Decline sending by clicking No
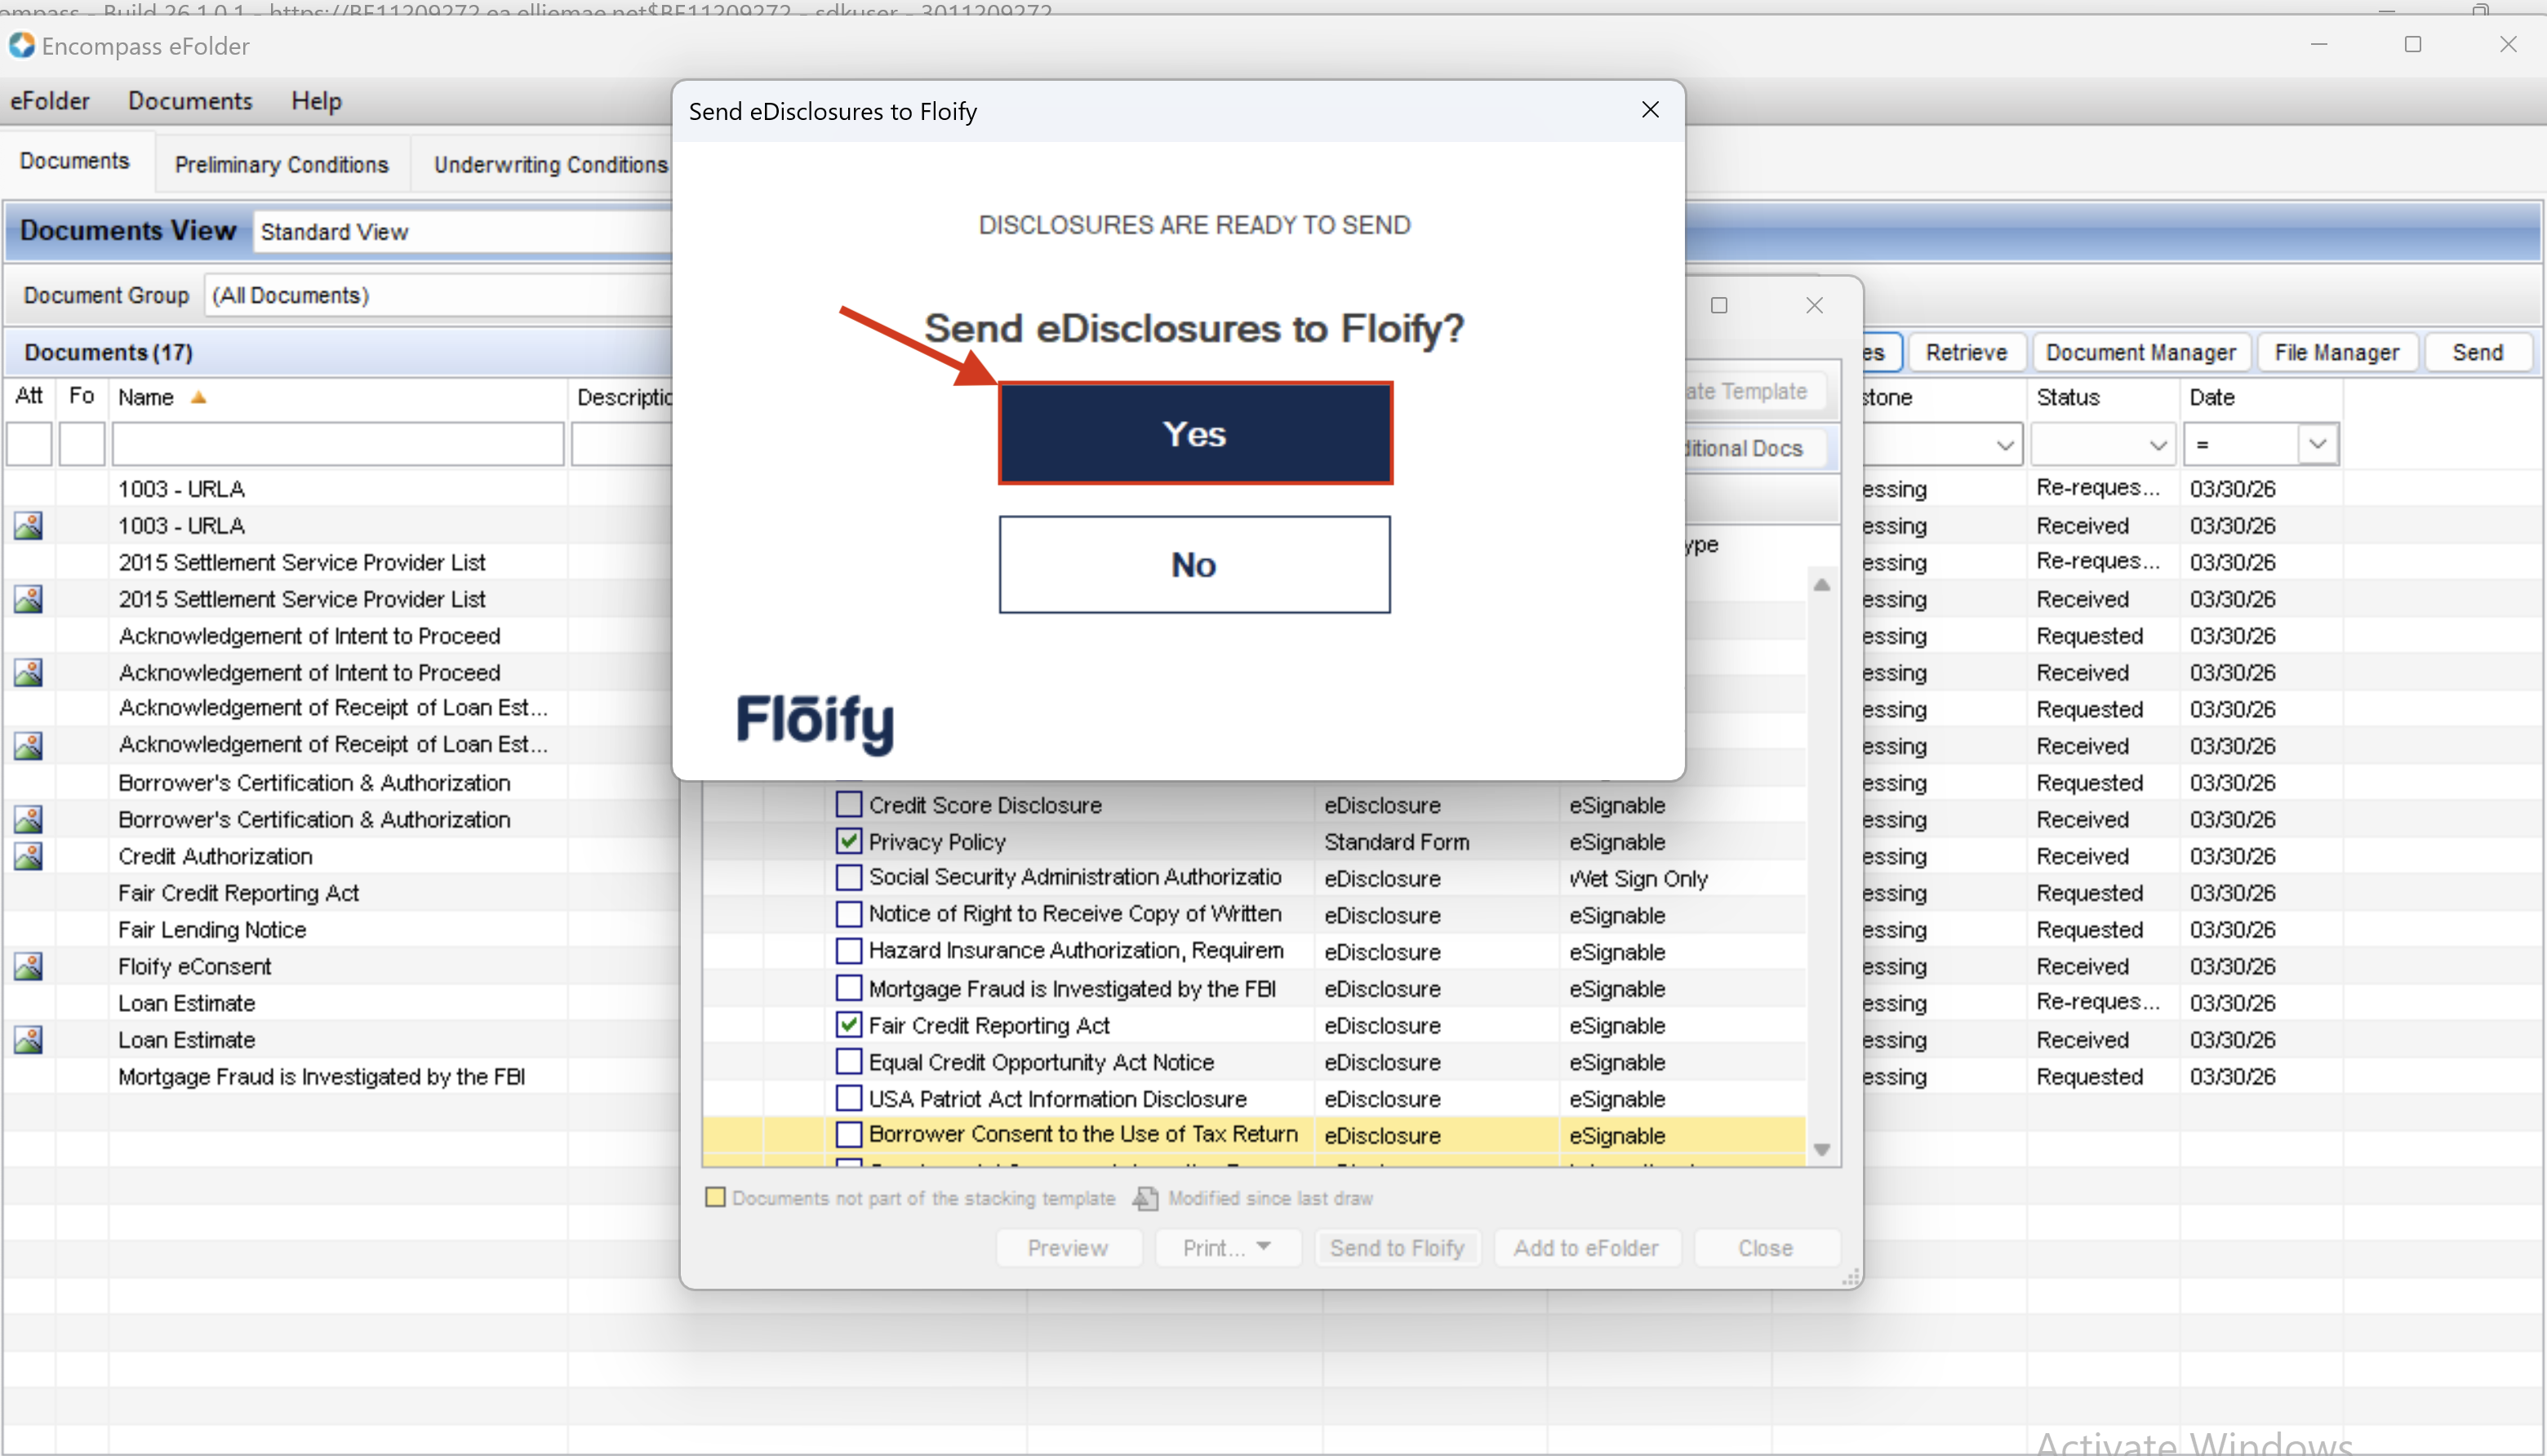Screen dimensions: 2547x1456 [1194, 564]
